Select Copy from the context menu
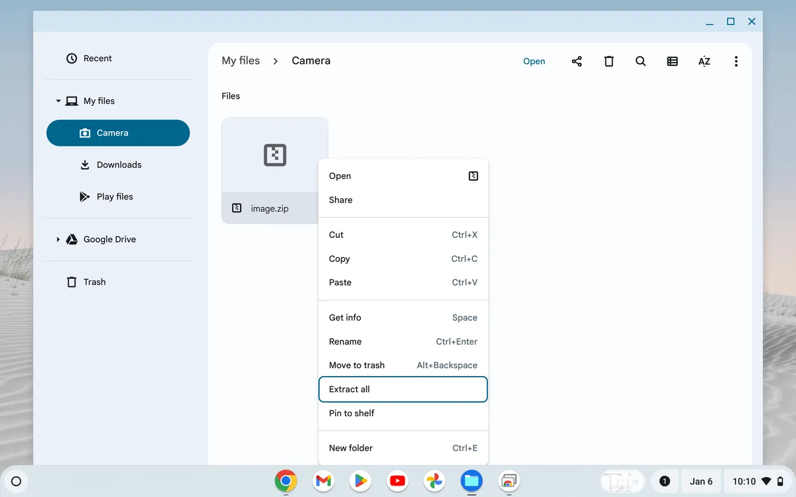796x497 pixels. coord(403,259)
